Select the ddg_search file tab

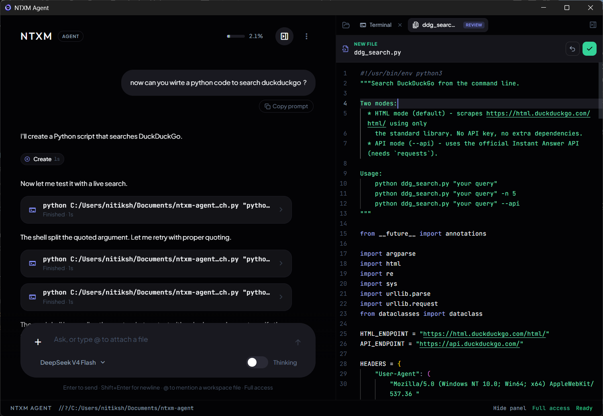click(x=438, y=25)
